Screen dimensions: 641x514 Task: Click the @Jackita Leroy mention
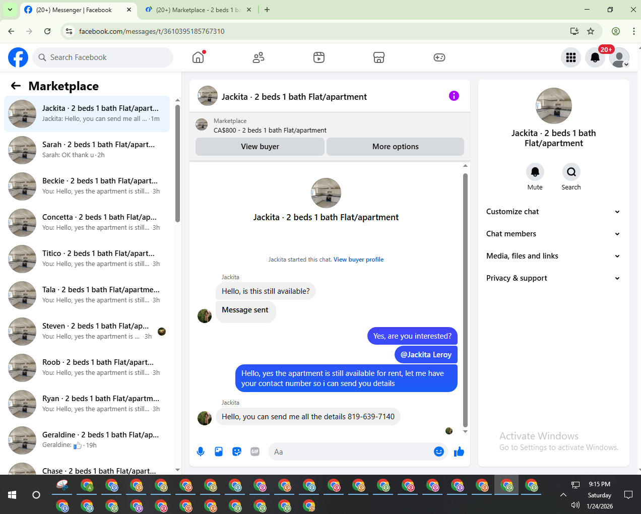tap(426, 355)
